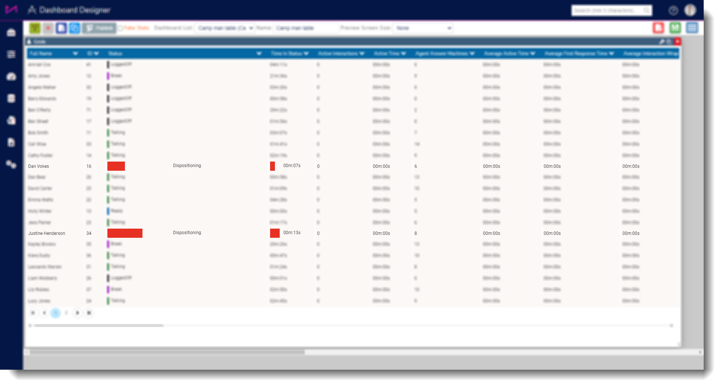This screenshot has width=722, height=388.
Task: Click the Dashboard Designer title icon
Action: pyautogui.click(x=32, y=10)
